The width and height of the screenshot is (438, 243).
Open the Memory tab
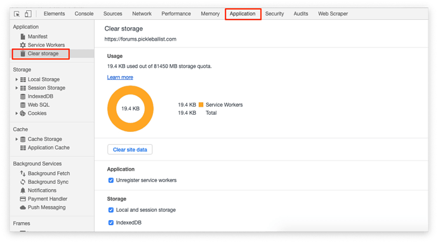[x=210, y=14]
